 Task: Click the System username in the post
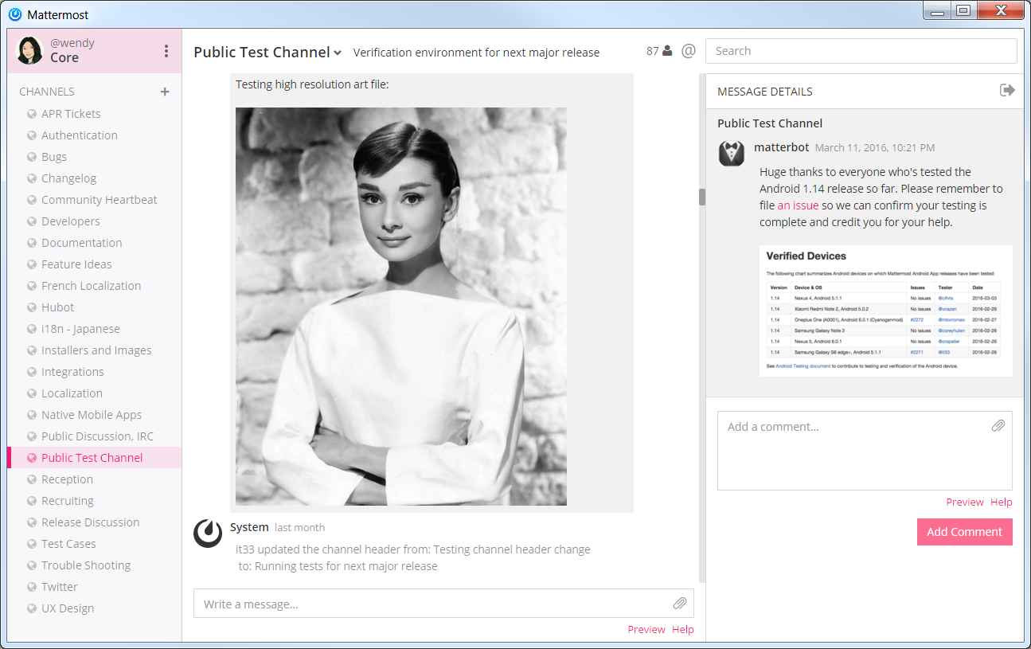pos(249,527)
